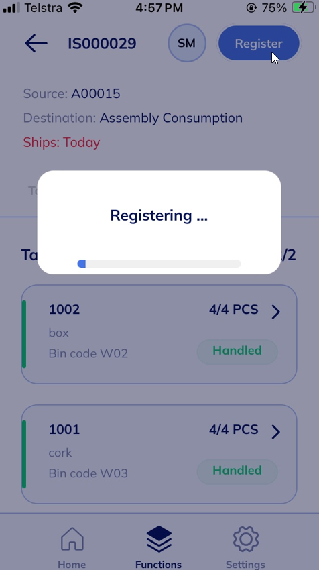Open the 1002 box item card
This screenshot has width=319, height=570.
click(159, 334)
